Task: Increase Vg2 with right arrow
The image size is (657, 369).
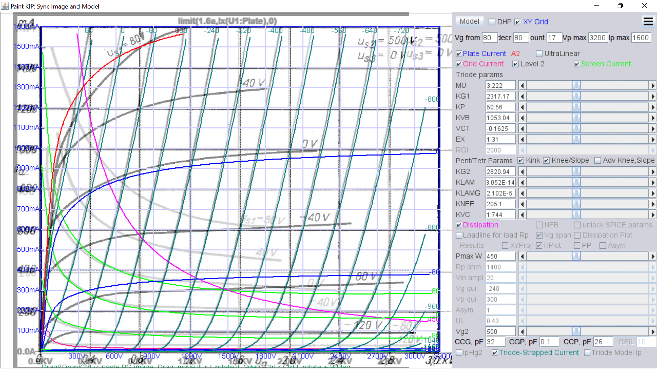Action: coord(653,332)
